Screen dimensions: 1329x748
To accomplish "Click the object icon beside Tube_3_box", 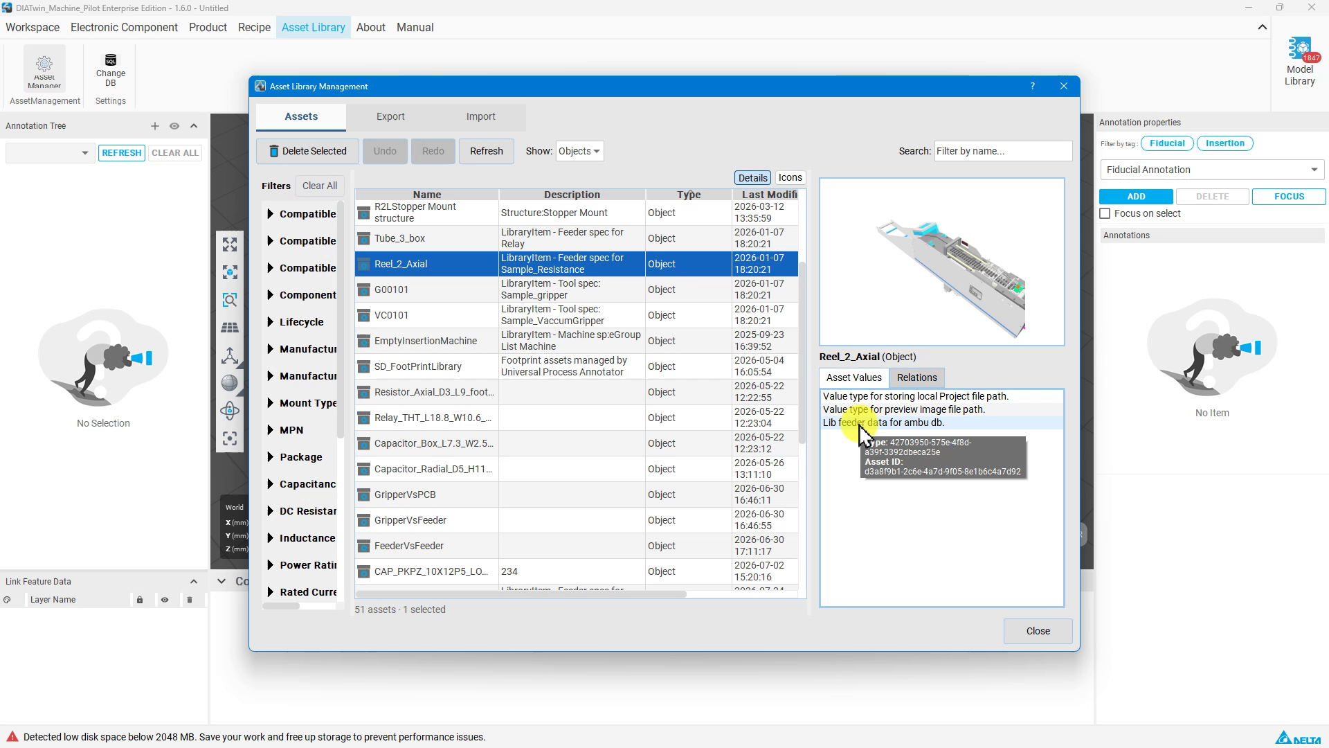I will pyautogui.click(x=363, y=238).
